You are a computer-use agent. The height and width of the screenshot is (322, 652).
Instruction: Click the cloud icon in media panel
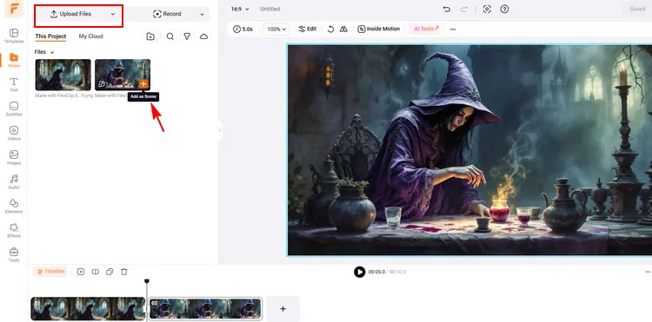coord(203,36)
